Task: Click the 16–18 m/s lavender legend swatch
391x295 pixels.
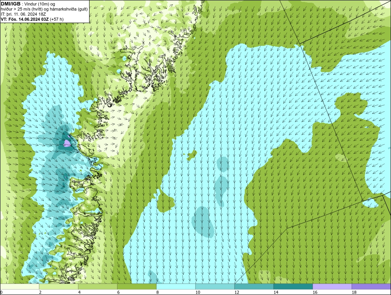Action: (x=332, y=286)
